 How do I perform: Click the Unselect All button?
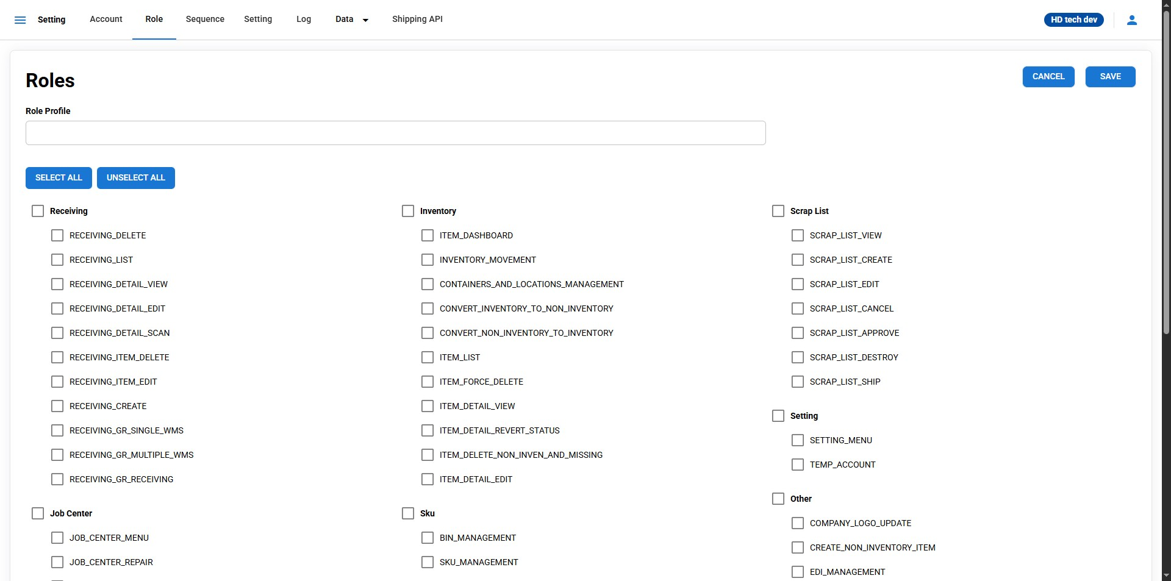click(135, 178)
